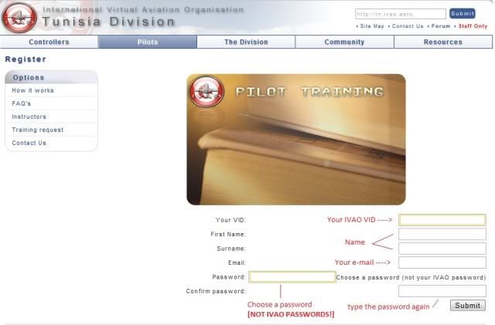The image size is (495, 325).
Task: Open the Site Map link
Action: (x=372, y=26)
